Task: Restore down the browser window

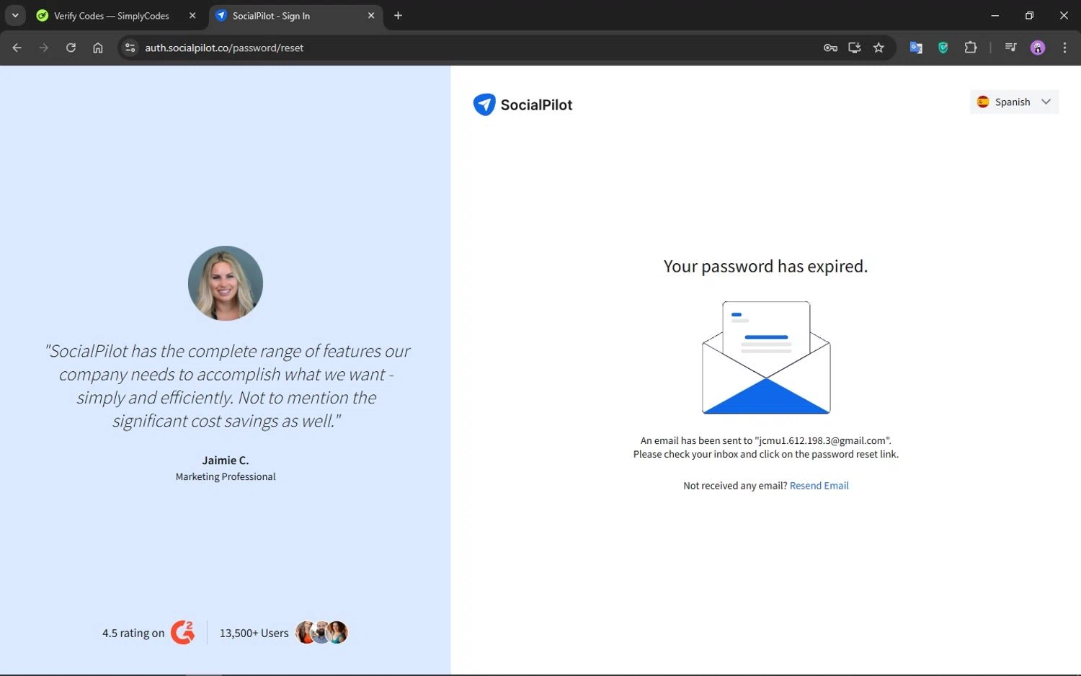Action: [1029, 16]
